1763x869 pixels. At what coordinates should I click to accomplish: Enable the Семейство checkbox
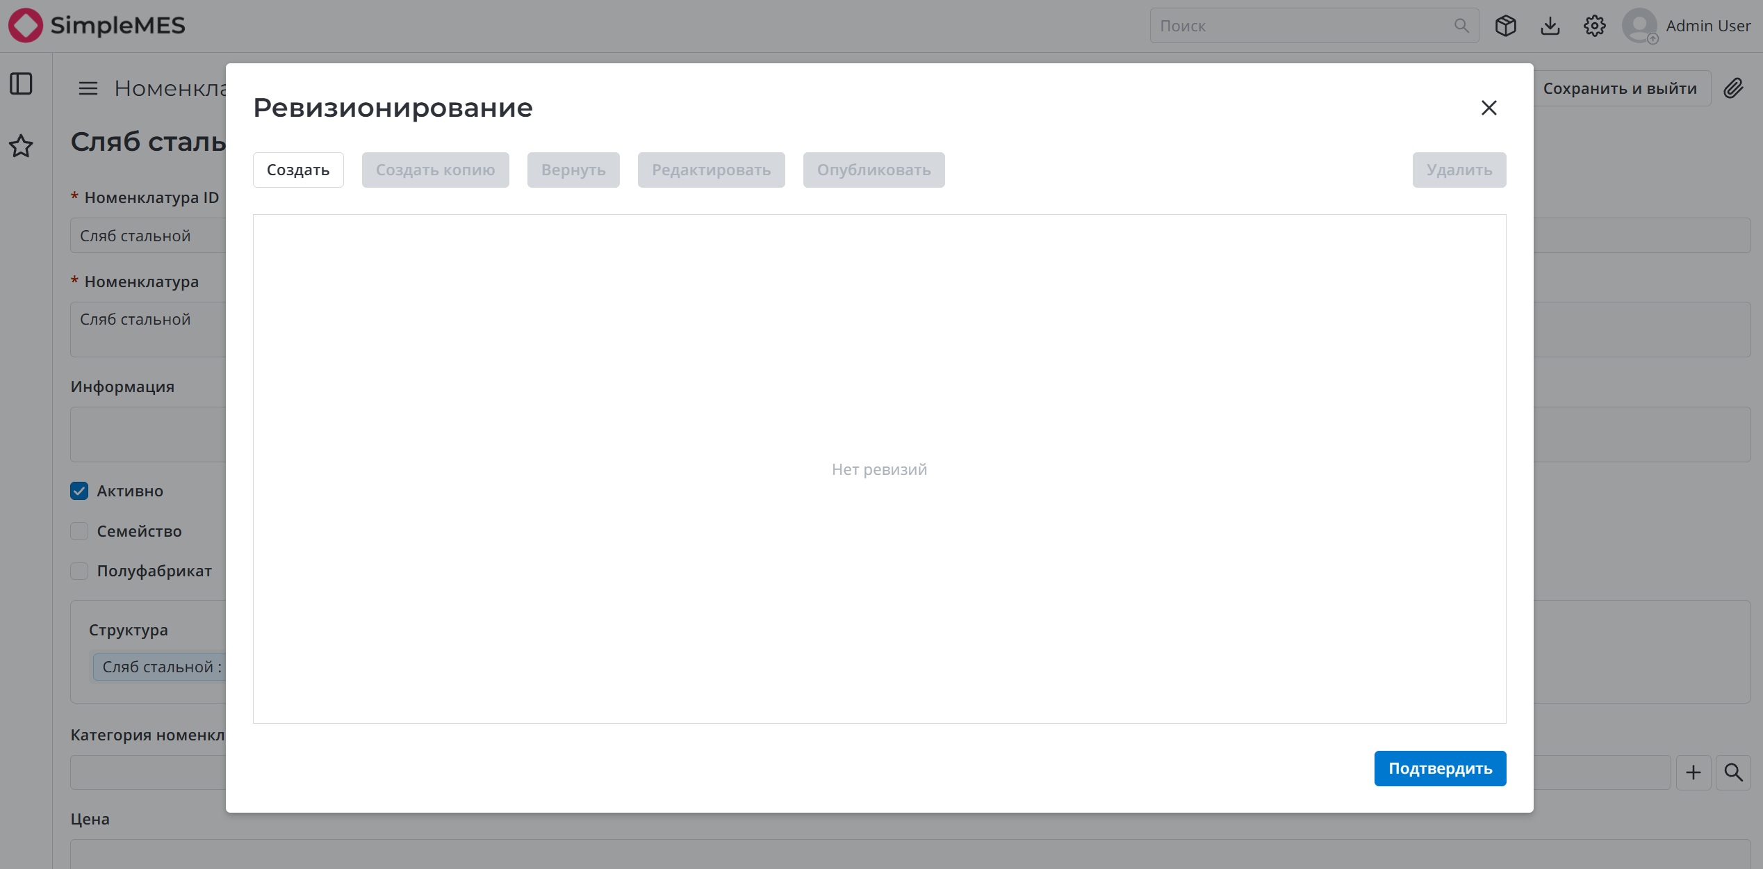click(79, 531)
